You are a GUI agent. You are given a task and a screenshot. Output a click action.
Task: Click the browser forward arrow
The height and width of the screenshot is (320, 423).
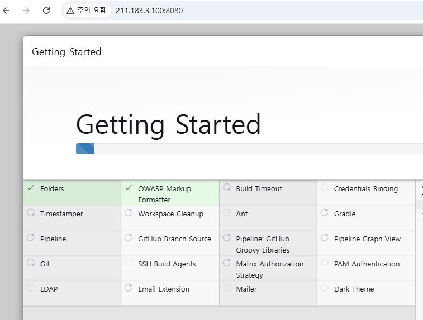click(26, 11)
